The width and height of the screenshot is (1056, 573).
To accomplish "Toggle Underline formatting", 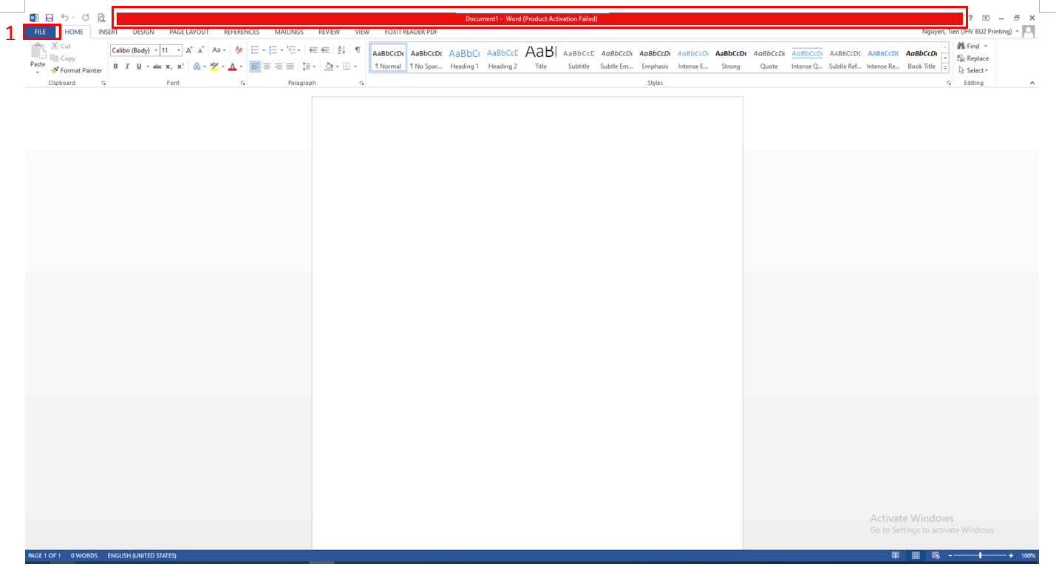I will coord(138,66).
